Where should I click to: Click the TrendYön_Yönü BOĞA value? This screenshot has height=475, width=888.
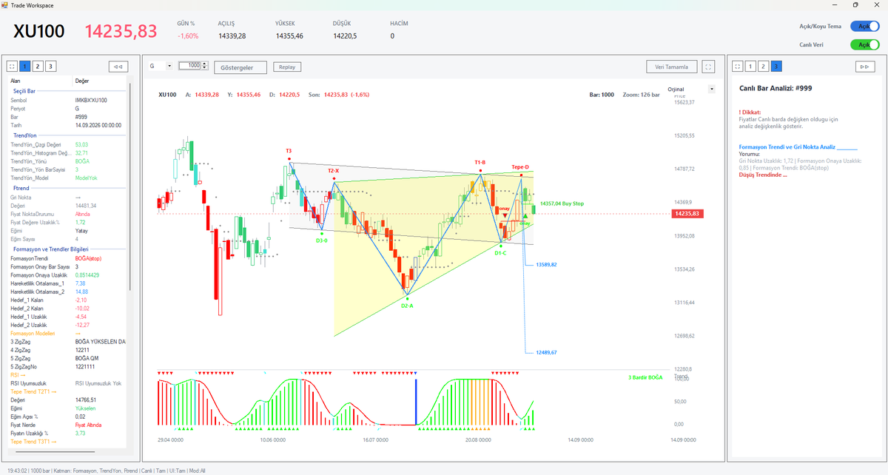click(82, 161)
